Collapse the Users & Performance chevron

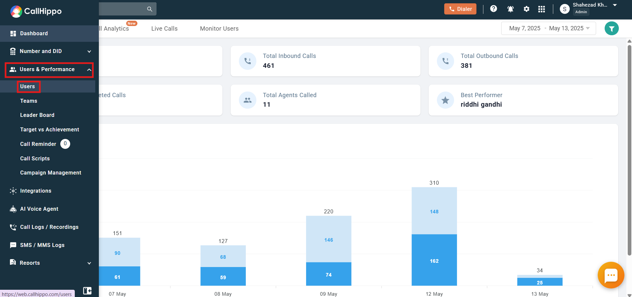[89, 69]
